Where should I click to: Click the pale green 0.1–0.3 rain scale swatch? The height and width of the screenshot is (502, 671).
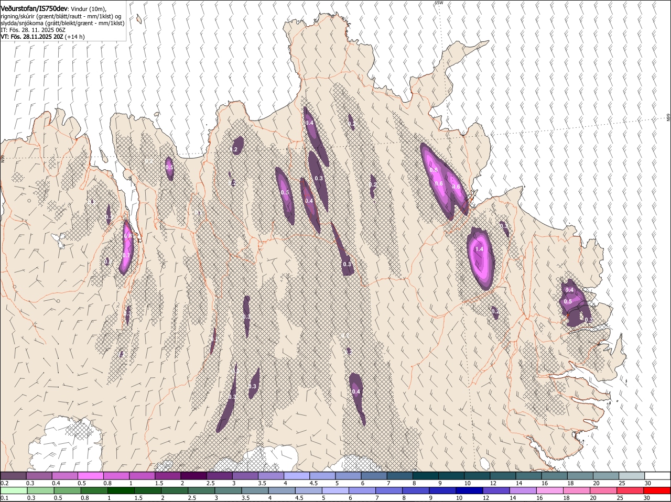14,490
